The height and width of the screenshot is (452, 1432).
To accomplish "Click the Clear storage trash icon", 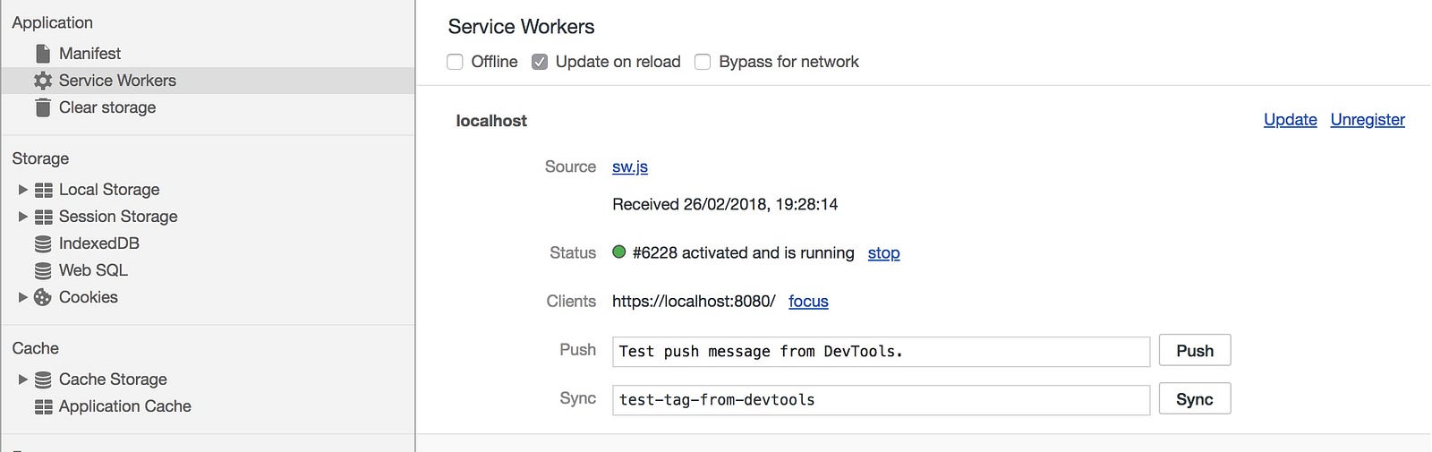I will coord(42,107).
